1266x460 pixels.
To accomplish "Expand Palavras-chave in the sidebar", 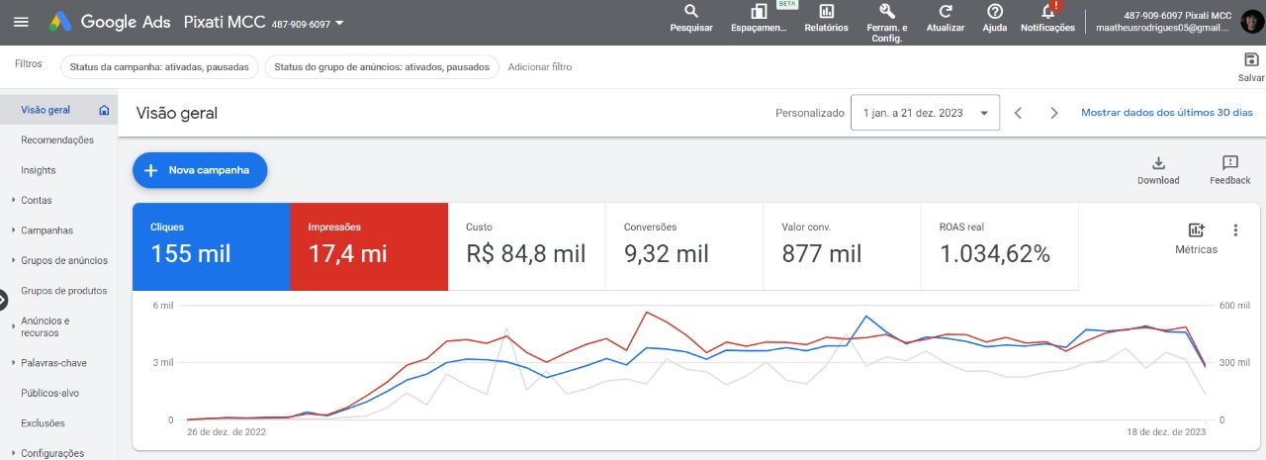I will click(x=53, y=363).
